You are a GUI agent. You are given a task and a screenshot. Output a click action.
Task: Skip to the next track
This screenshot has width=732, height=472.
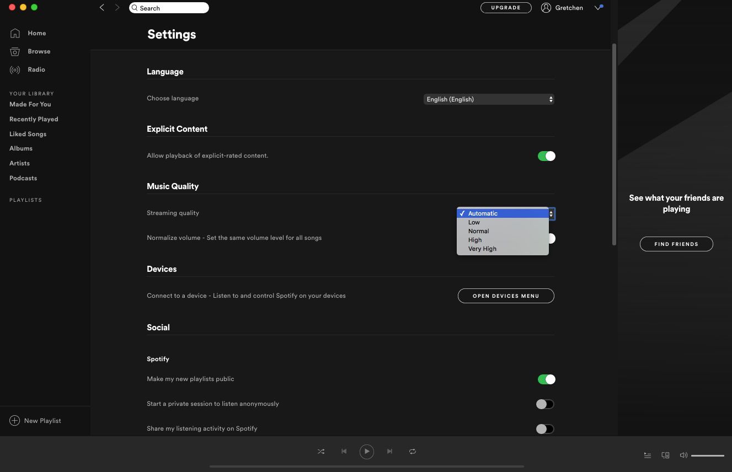click(389, 452)
